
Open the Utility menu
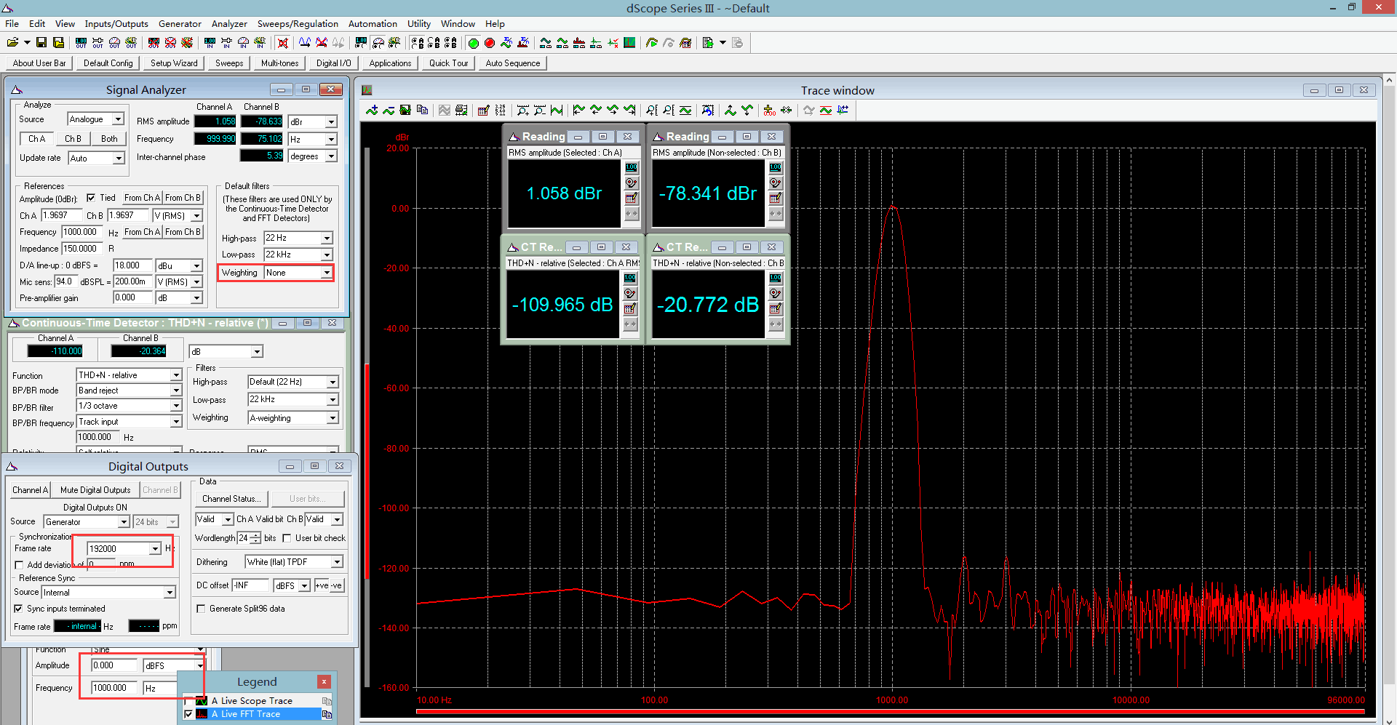click(x=418, y=24)
